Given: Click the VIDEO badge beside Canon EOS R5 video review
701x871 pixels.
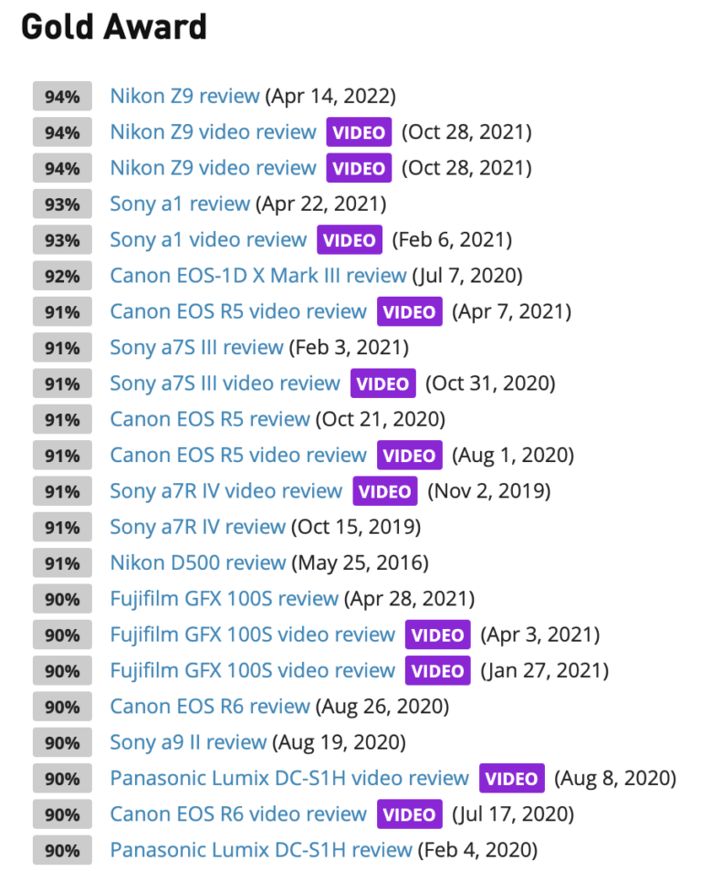Looking at the screenshot, I should point(409,311).
